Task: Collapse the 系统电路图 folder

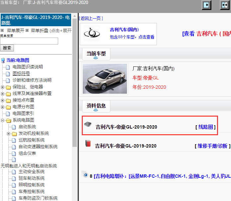Action: 2,121
